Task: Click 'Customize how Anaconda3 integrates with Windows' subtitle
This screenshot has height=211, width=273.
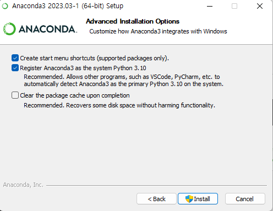Action: coord(158,31)
